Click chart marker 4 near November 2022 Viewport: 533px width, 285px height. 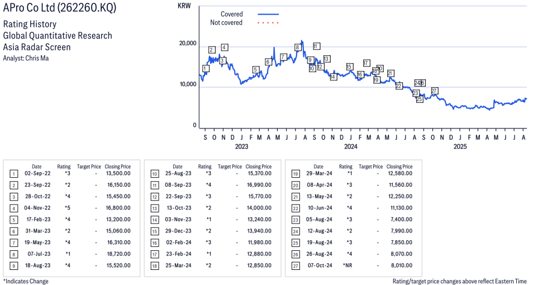[225, 47]
